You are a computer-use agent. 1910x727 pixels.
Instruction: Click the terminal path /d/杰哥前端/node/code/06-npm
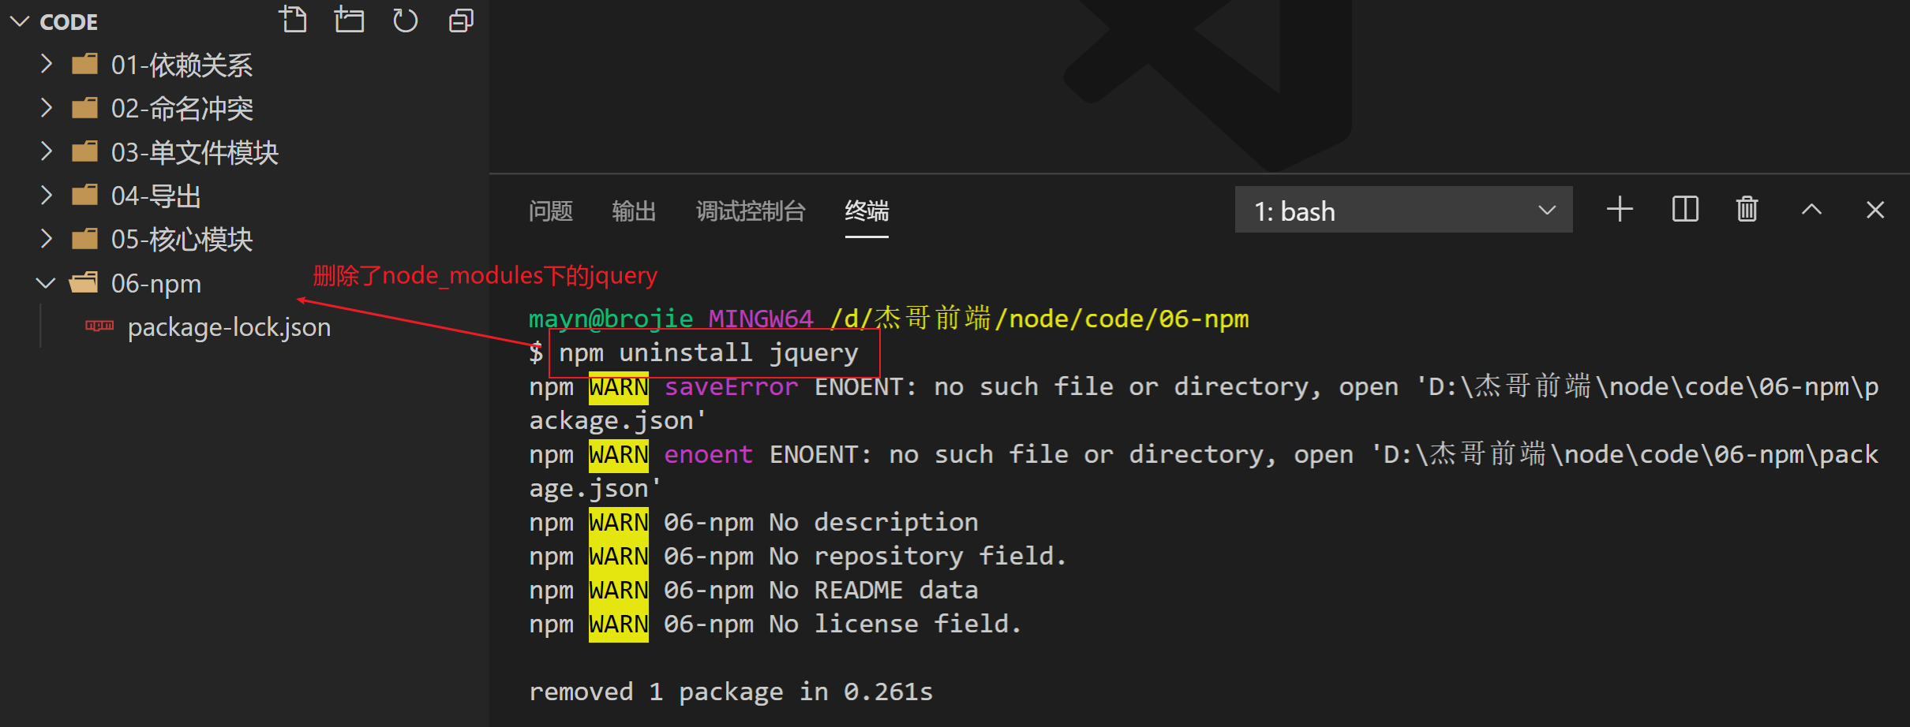pos(1039,319)
